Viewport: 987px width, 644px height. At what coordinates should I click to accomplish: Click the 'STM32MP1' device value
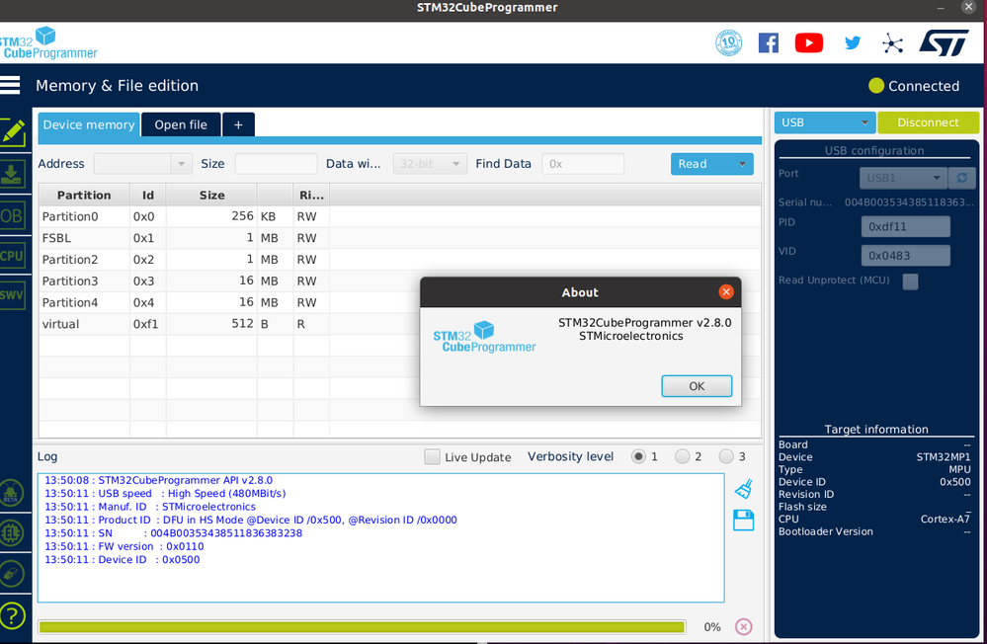click(x=944, y=457)
